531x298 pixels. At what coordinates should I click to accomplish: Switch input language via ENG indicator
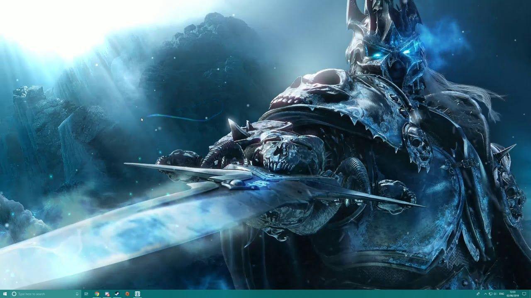[x=502, y=294]
